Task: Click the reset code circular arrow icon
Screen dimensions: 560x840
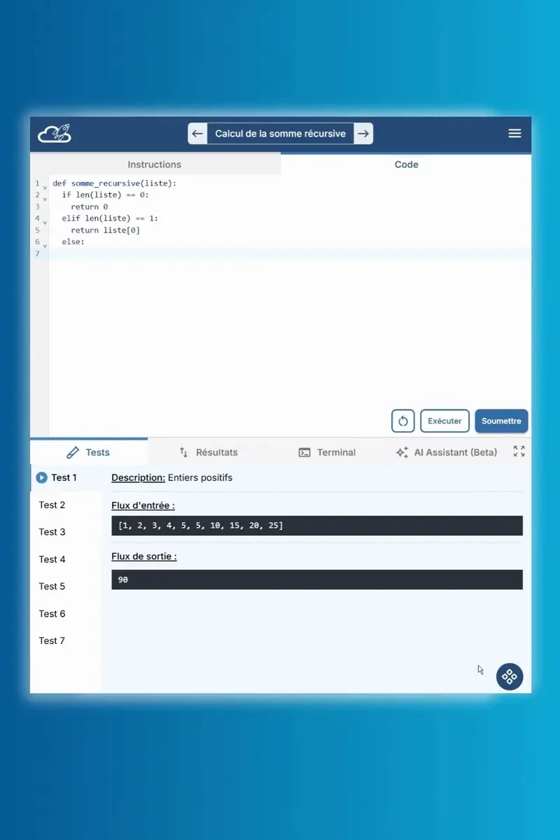Action: (402, 421)
